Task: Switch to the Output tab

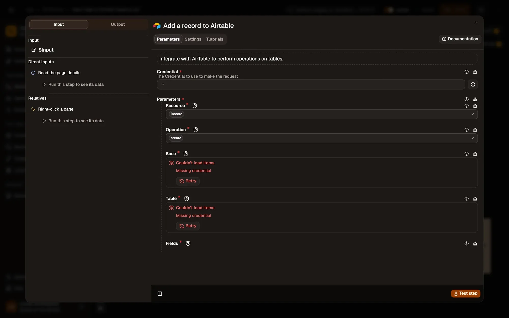Action: tap(118, 24)
